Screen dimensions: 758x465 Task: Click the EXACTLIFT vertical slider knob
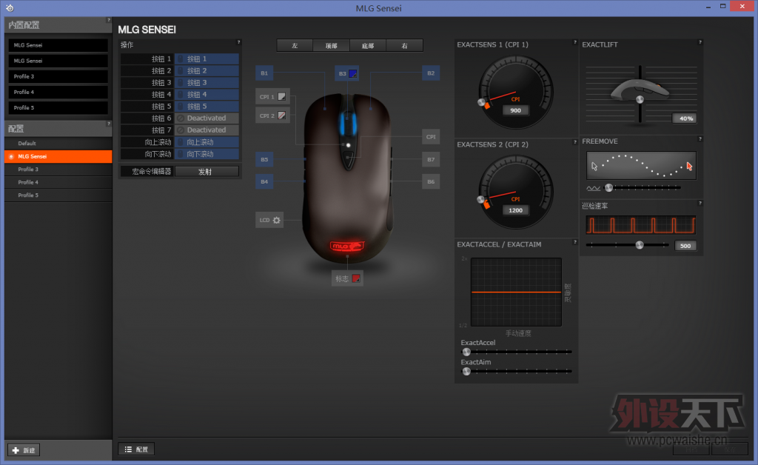(x=640, y=99)
